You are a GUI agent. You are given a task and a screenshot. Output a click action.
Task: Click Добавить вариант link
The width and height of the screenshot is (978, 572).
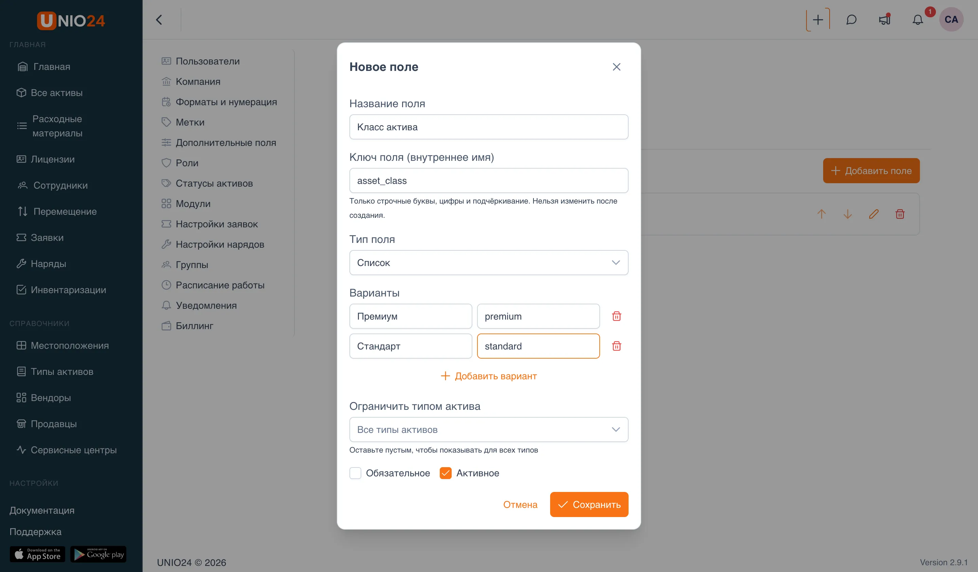tap(489, 376)
